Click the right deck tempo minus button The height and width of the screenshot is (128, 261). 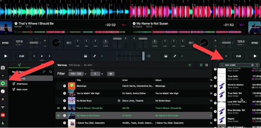point(215,46)
